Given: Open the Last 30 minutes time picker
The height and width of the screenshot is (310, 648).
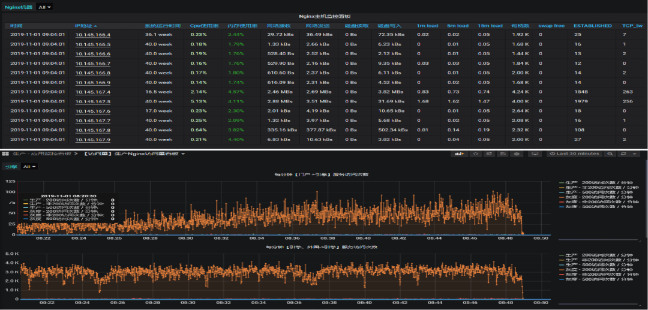Looking at the screenshot, I should click(574, 154).
